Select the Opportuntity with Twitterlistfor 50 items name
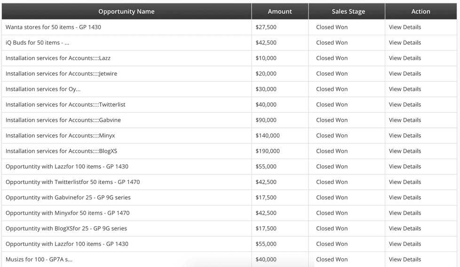Viewport: 460px width, 267px height. click(73, 182)
